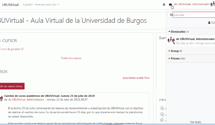
Task: Expand the Group conversations section
Action: point(175,51)
